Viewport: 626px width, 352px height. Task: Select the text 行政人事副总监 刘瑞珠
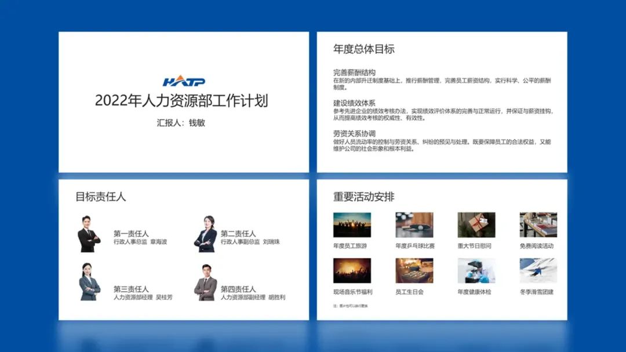tap(250, 241)
